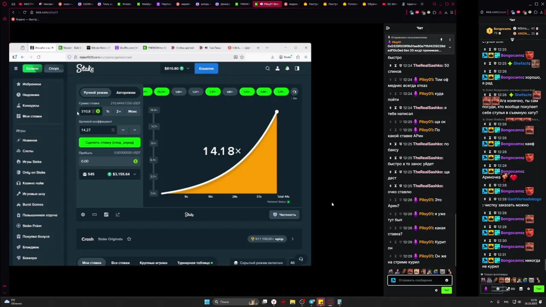Image resolution: width=546 pixels, height=307 pixels.
Task: Open rows count 40 dropdown
Action: [x=293, y=263]
